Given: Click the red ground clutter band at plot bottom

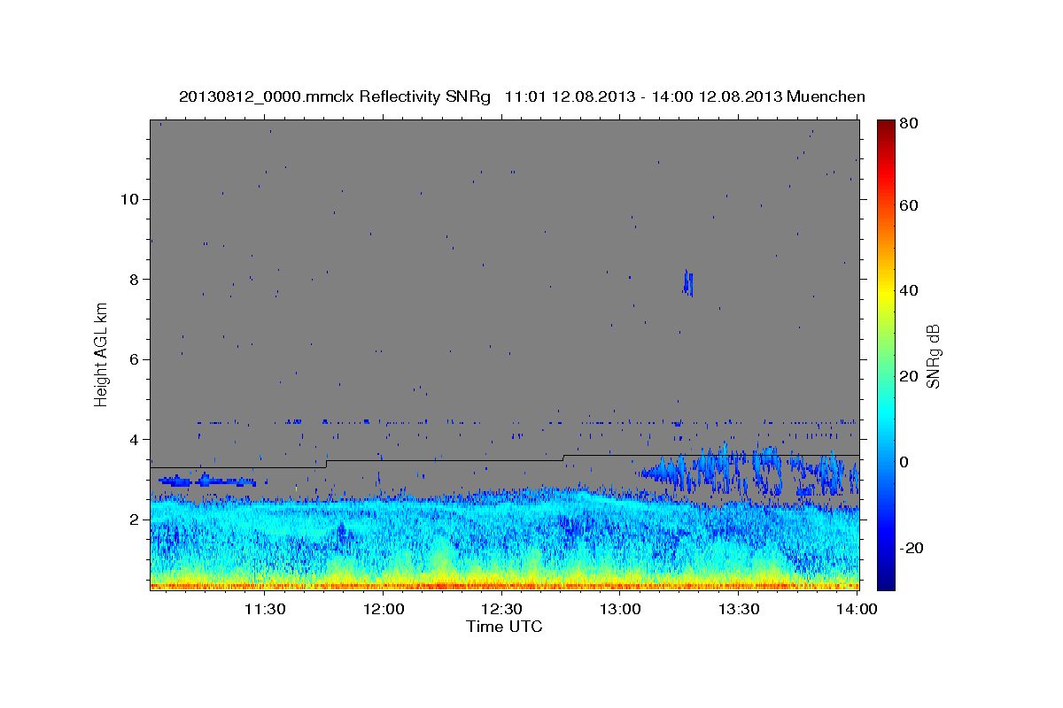Looking at the screenshot, I should click(504, 586).
